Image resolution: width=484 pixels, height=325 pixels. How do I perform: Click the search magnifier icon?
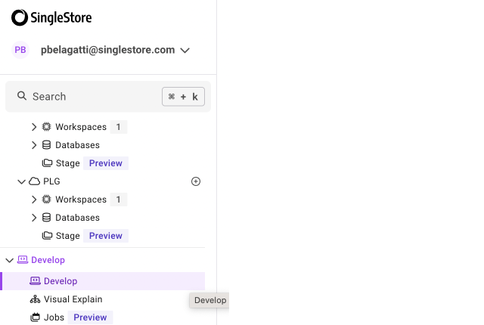point(22,97)
